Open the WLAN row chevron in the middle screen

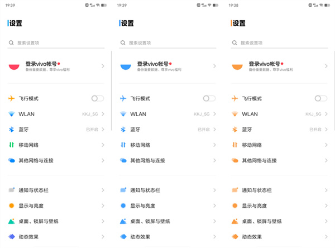click(x=214, y=114)
